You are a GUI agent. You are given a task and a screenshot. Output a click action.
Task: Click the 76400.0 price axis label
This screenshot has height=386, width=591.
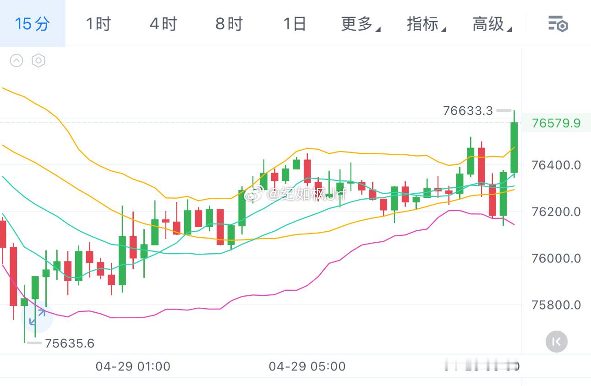click(x=556, y=165)
